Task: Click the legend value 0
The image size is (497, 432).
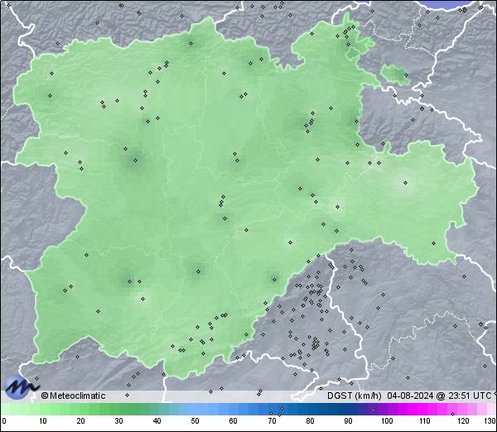Action: tap(4, 421)
